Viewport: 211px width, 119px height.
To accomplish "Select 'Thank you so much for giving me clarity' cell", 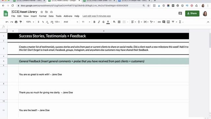I will 104,93.
